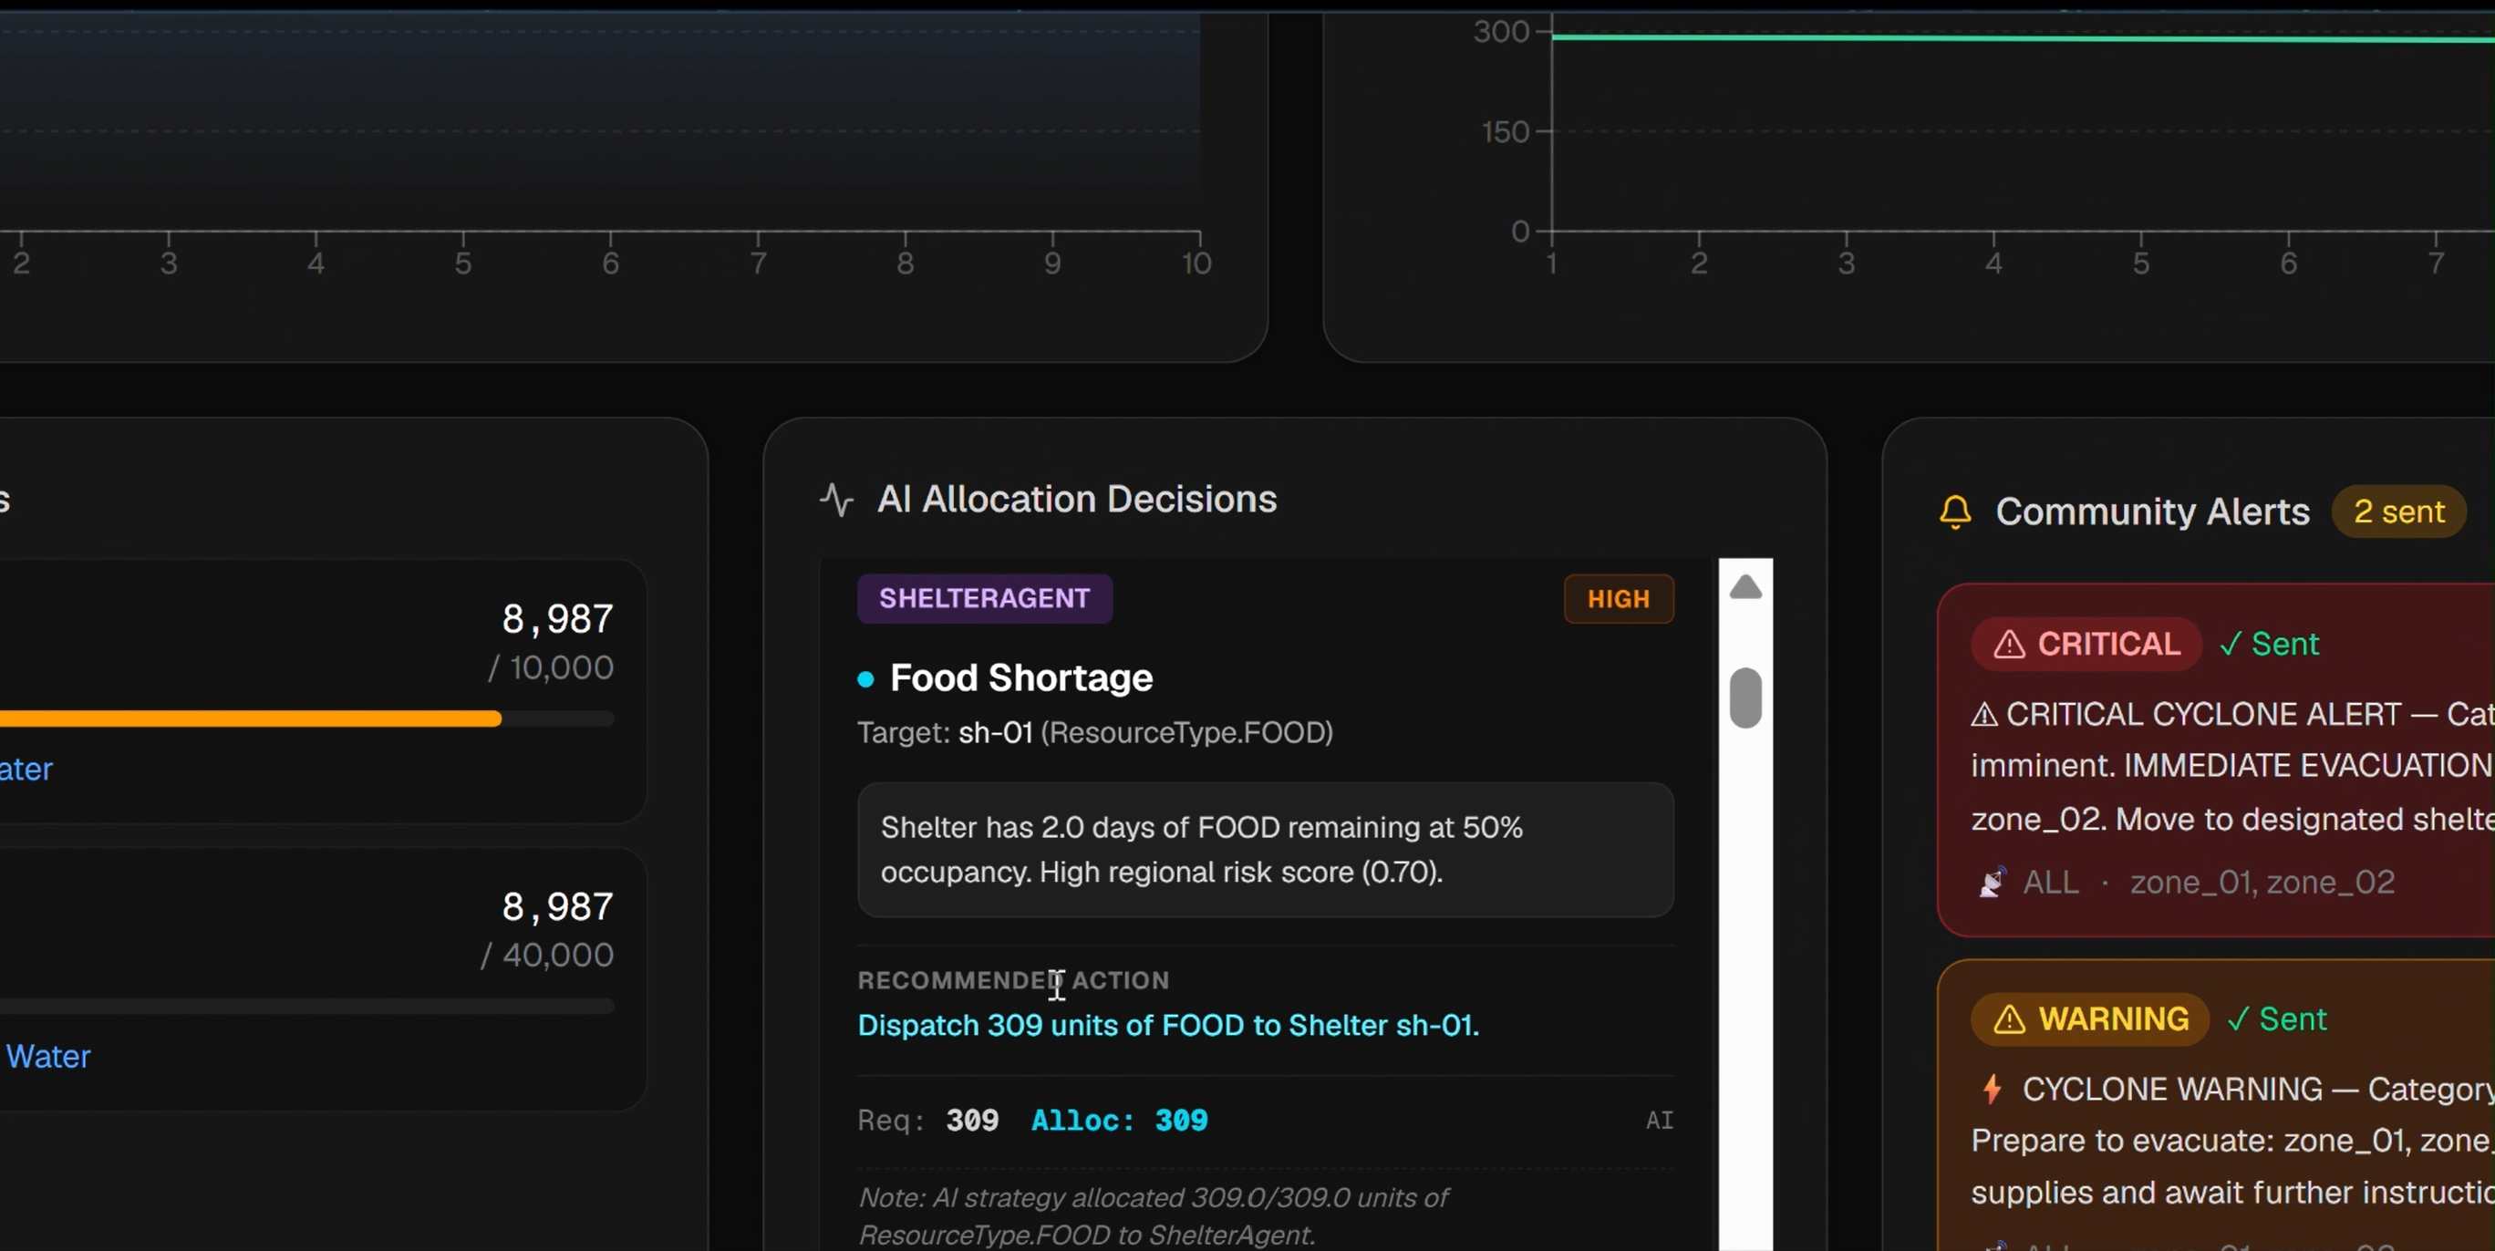This screenshot has height=1251, width=2495.
Task: Click the lightning bolt icon before CYCLONE WARNING
Action: [x=1992, y=1089]
